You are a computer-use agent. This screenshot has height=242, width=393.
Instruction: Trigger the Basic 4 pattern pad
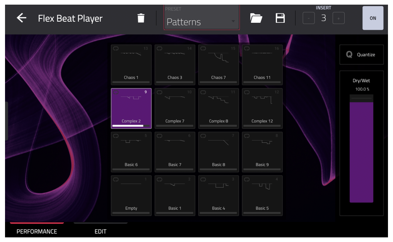pos(219,196)
